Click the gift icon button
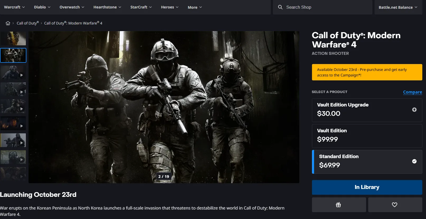Viewport: 426px width, 219px height. (x=339, y=205)
